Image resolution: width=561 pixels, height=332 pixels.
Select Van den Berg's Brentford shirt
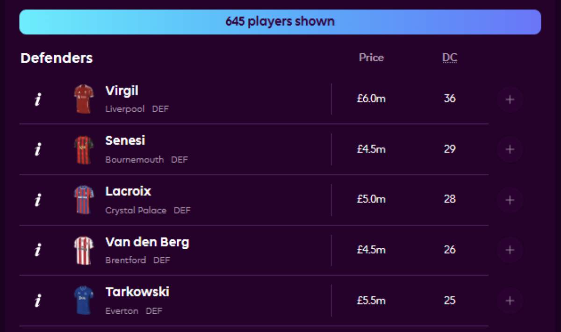point(84,250)
